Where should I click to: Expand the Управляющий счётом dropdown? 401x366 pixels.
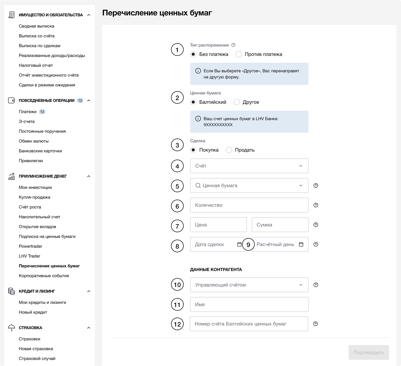point(249,285)
